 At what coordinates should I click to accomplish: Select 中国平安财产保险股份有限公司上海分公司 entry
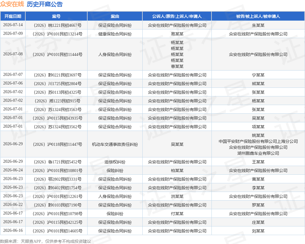pyautogui.click(x=258, y=141)
